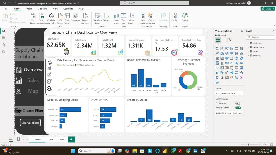The width and height of the screenshot is (276, 155).
Task: Adjust the zoom slider in status bar
Action: click(x=249, y=145)
